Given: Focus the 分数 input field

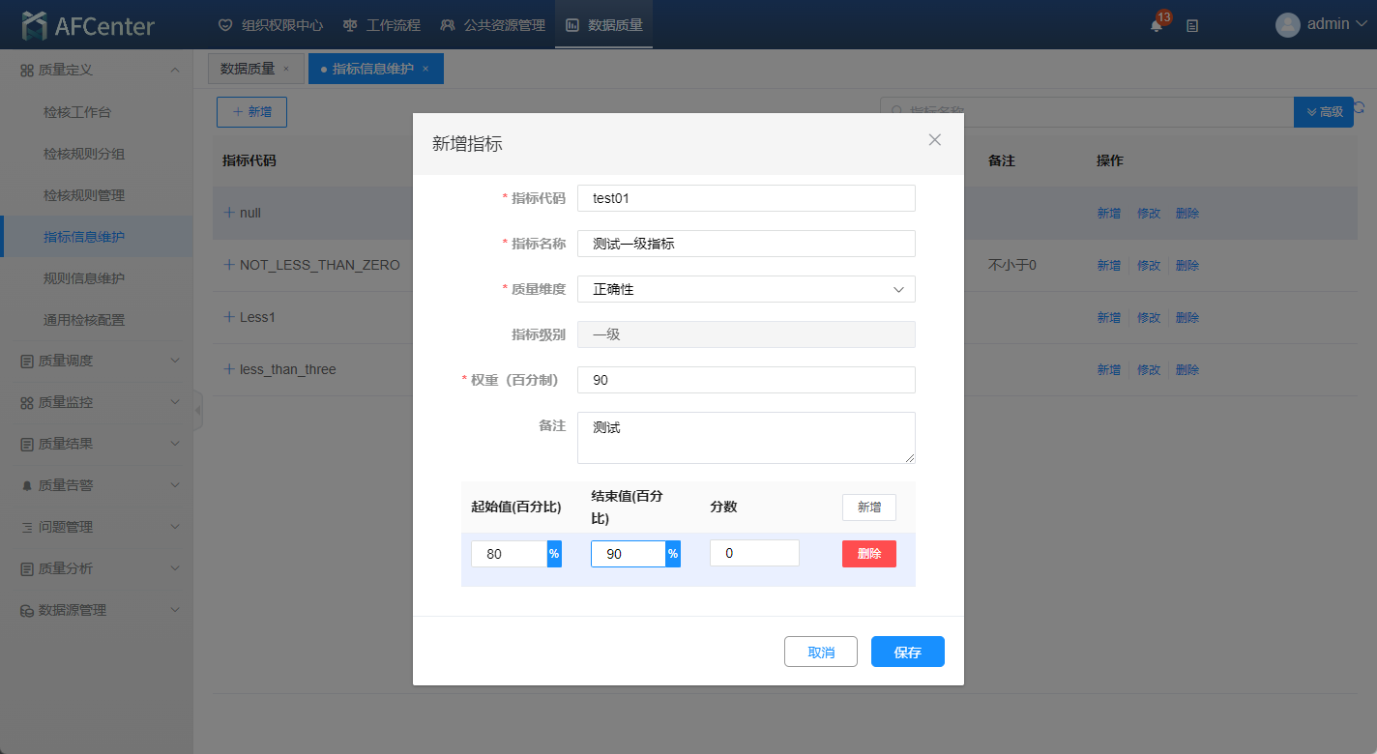Looking at the screenshot, I should tap(753, 554).
